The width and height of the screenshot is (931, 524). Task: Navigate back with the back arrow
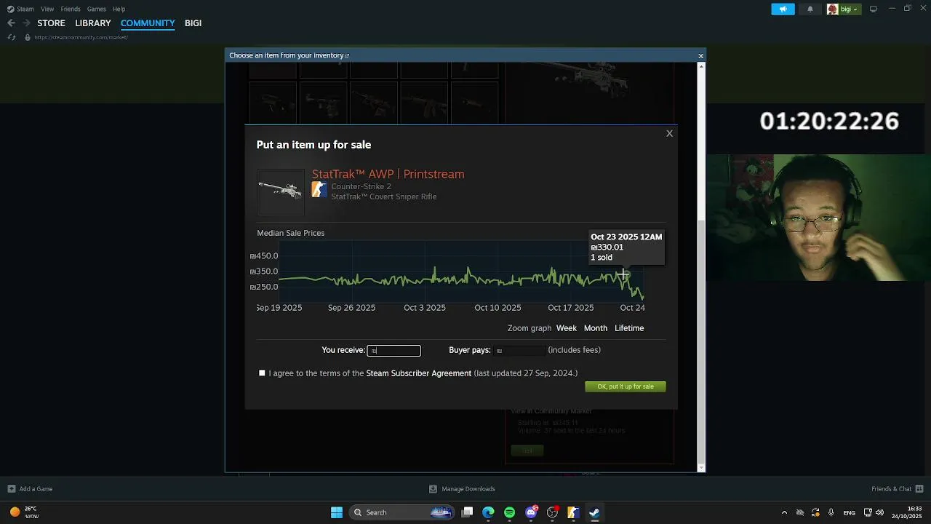click(x=11, y=23)
